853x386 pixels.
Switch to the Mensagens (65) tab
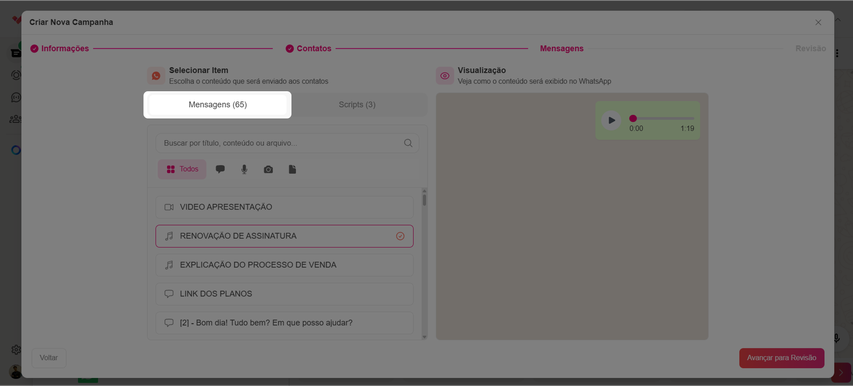[217, 105]
